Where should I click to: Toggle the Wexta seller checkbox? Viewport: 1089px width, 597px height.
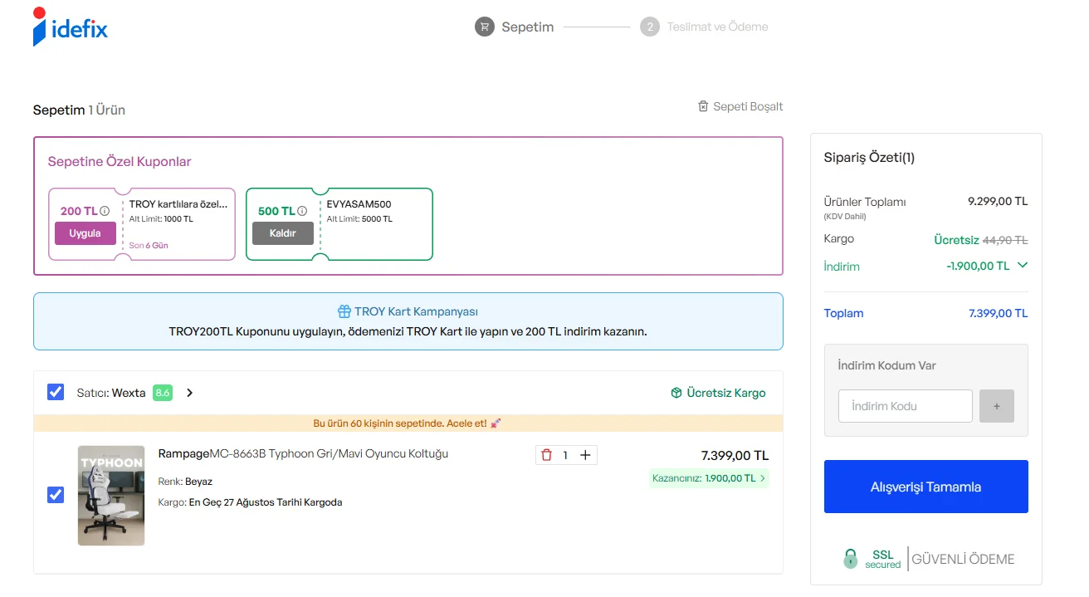pos(56,392)
